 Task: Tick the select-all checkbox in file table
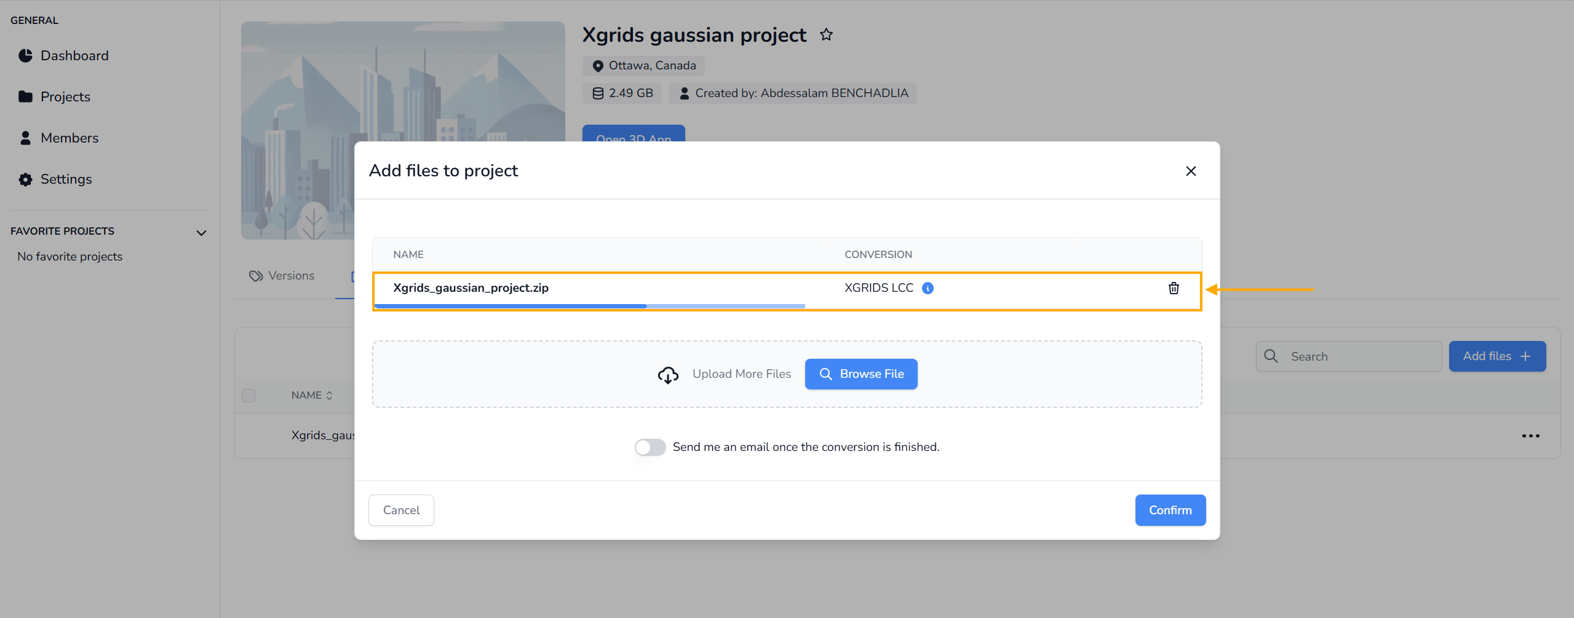point(248,396)
